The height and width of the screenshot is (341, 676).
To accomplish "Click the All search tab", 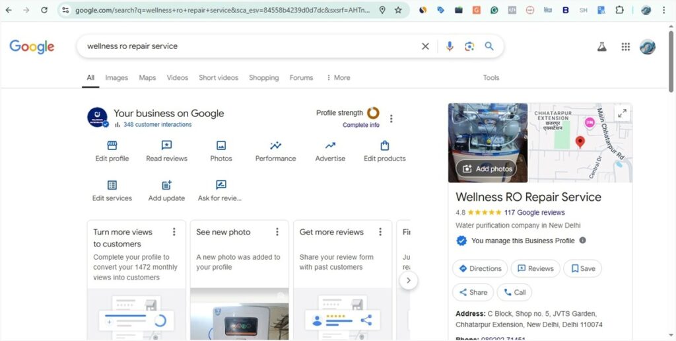I will tap(90, 78).
